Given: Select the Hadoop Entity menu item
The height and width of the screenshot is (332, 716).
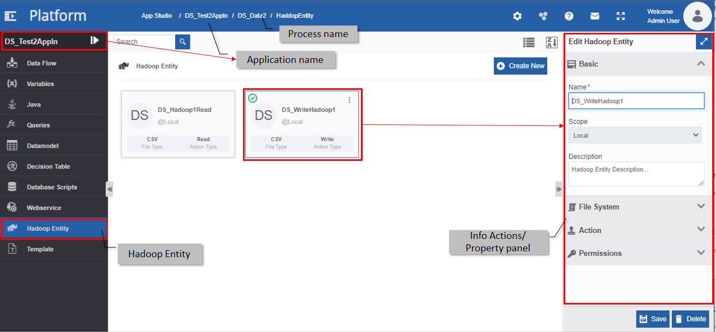Looking at the screenshot, I should pos(54,229).
